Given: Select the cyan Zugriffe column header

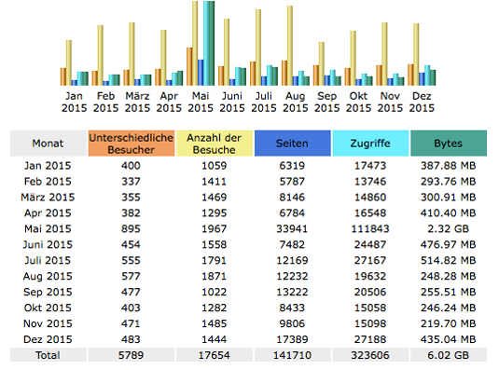Looking at the screenshot, I should pos(370,144).
